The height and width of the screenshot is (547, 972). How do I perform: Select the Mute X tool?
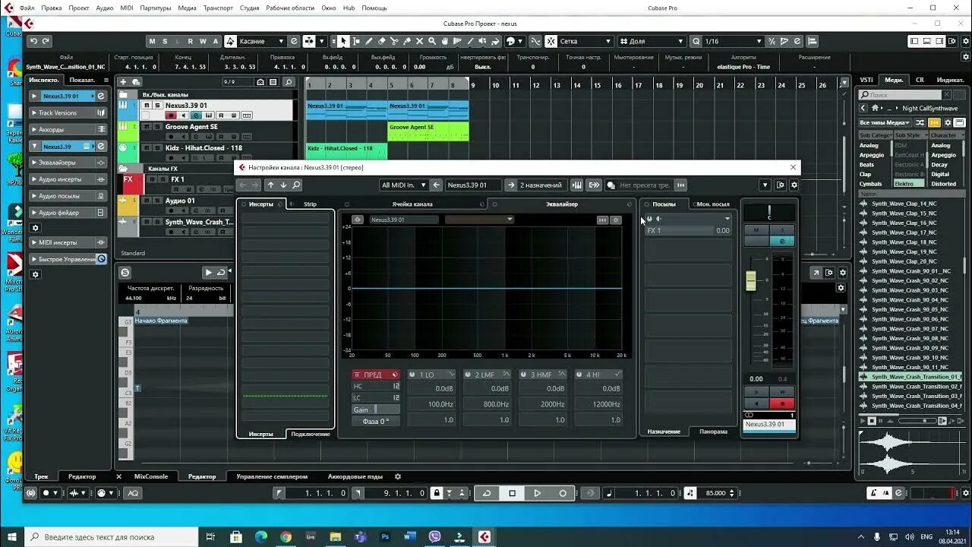(x=420, y=41)
